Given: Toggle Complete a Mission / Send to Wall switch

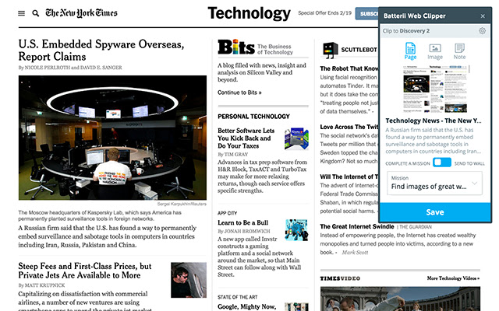Looking at the screenshot, I should (442, 162).
